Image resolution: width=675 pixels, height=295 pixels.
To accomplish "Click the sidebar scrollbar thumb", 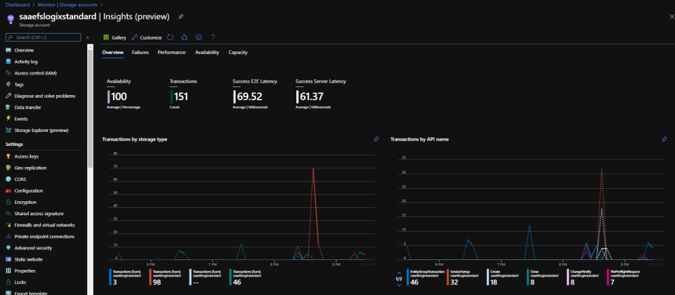I will (x=90, y=108).
